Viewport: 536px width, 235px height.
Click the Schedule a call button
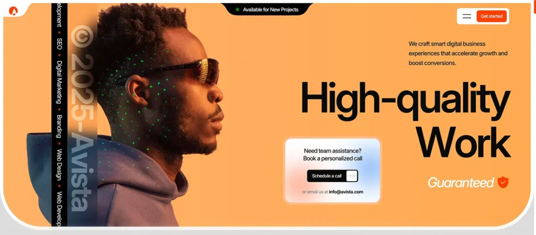coord(332,176)
